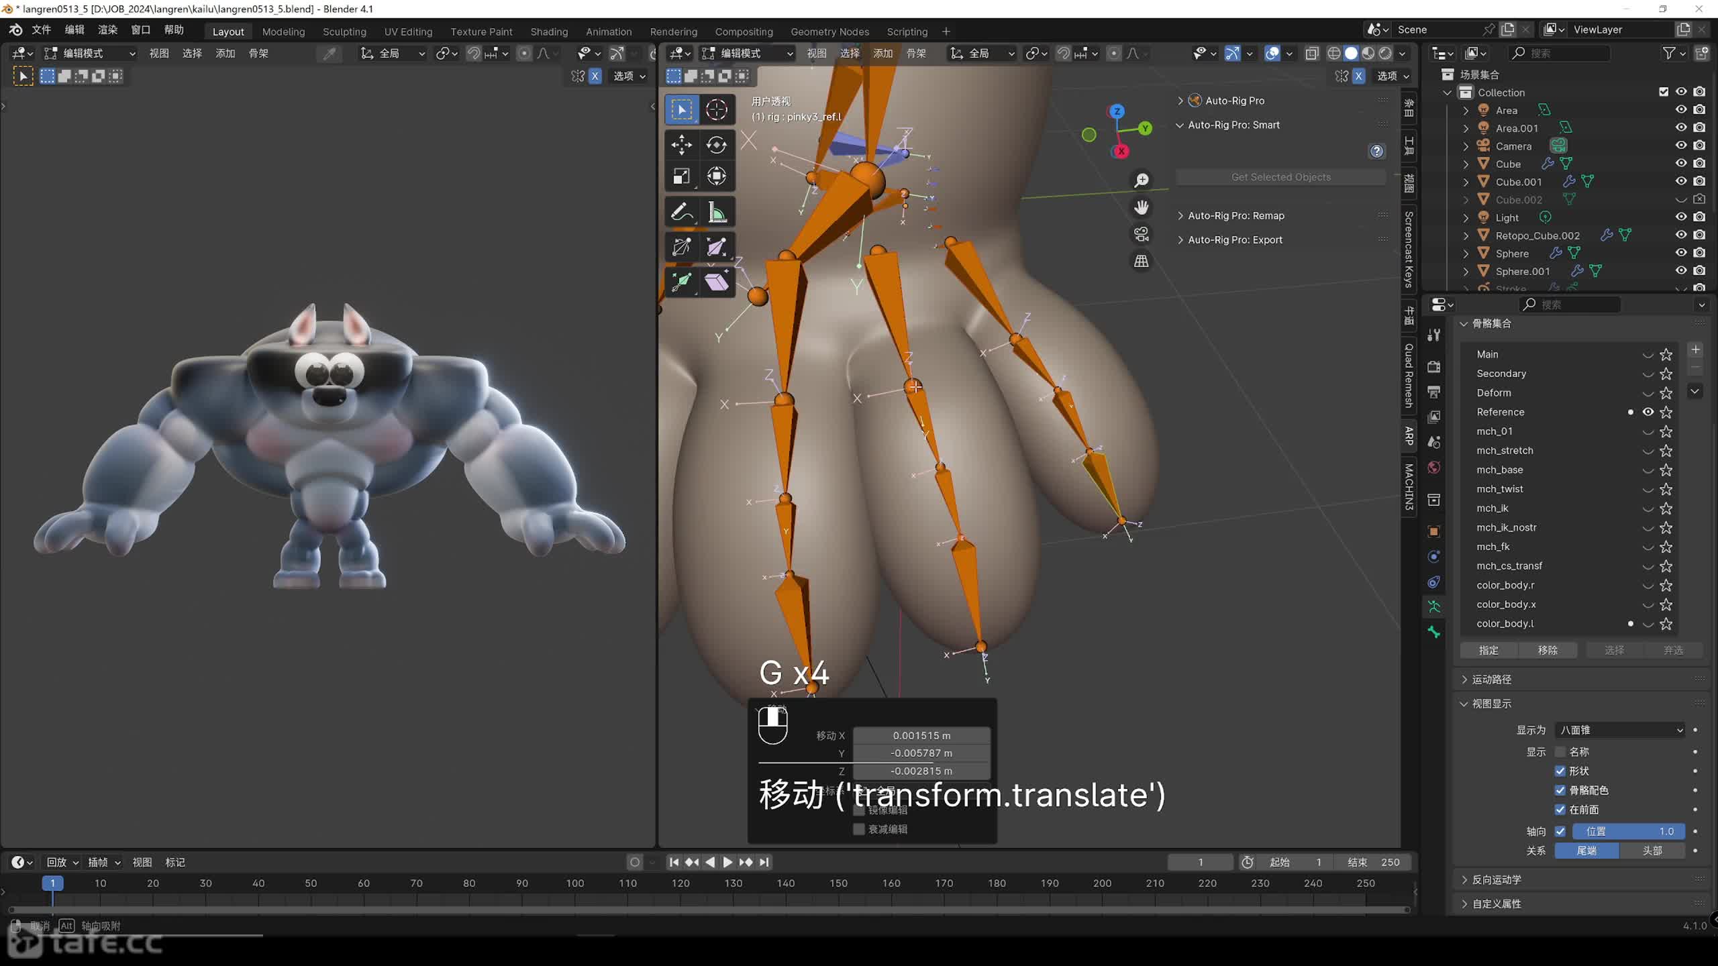Select the Extrude bone tool
The height and width of the screenshot is (966, 1718).
pos(681,282)
